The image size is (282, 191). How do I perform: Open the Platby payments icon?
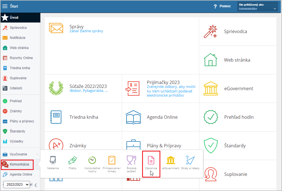point(73,160)
